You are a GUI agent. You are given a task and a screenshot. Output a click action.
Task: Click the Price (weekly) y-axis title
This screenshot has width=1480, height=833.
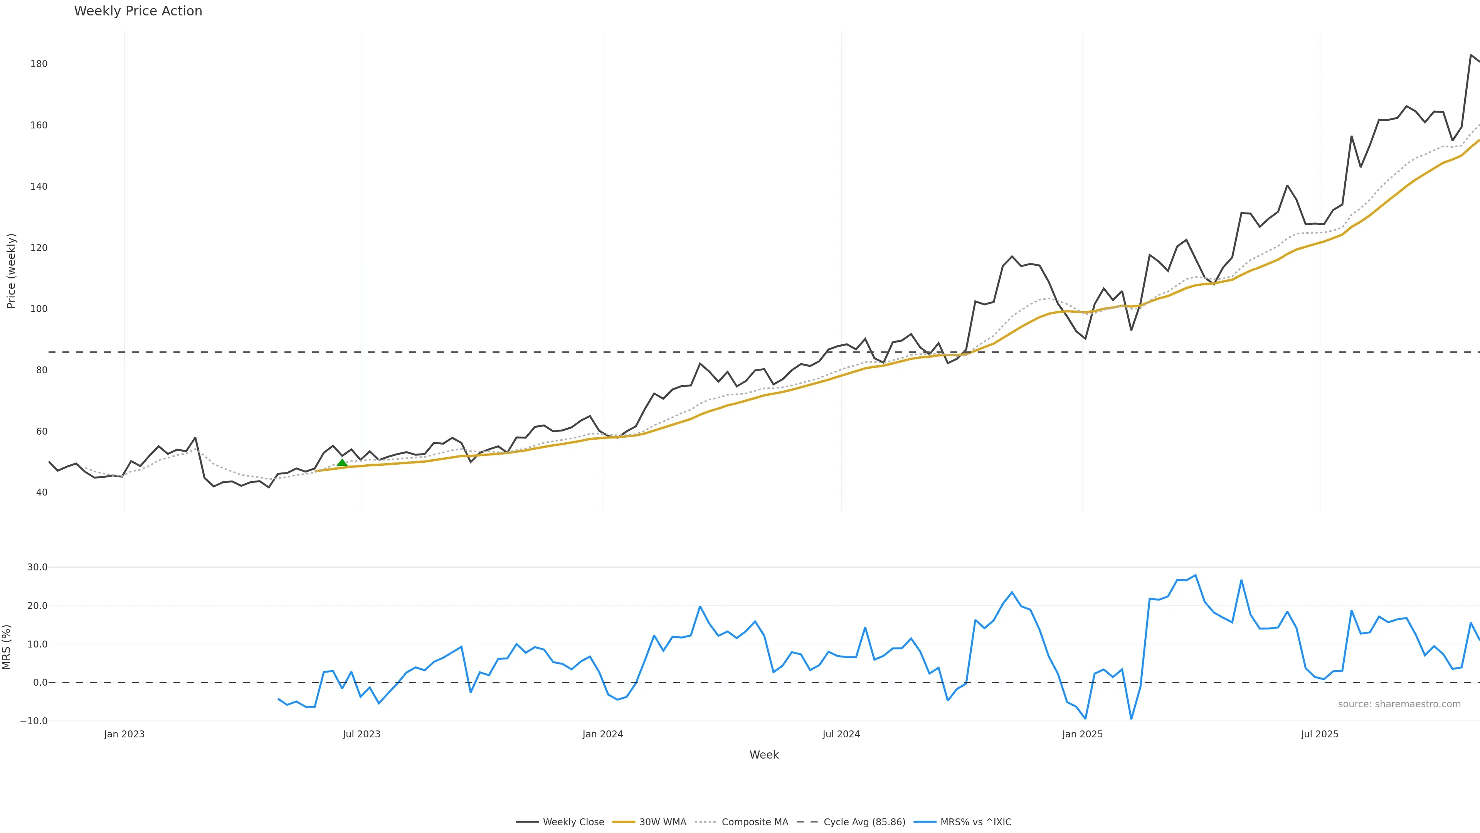pos(11,271)
